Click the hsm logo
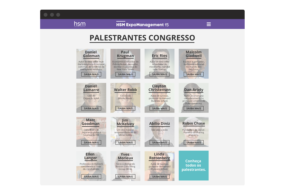This screenshot has width=293, height=195. [80, 24]
